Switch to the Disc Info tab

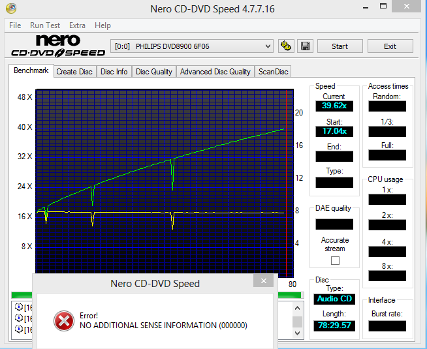[114, 72]
